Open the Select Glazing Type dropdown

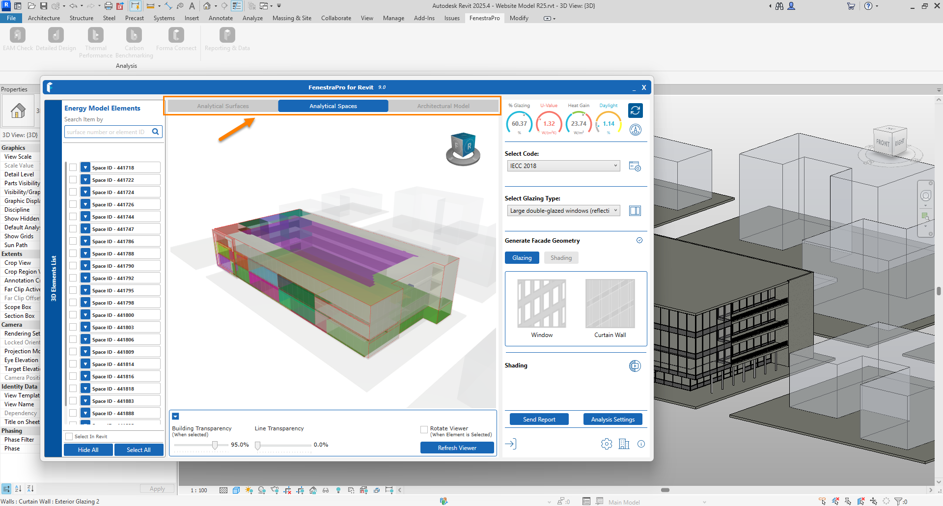tap(563, 211)
